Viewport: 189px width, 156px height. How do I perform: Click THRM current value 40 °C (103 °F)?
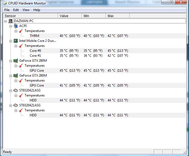(x=70, y=36)
